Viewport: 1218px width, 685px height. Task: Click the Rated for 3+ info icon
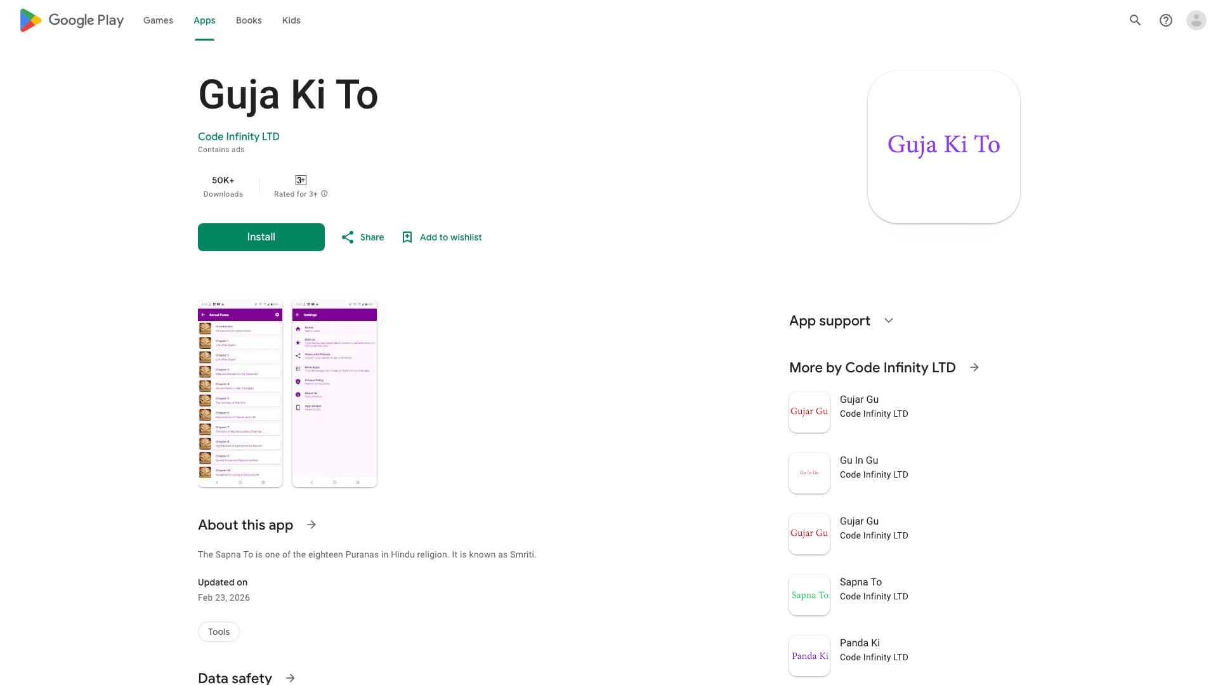(324, 194)
